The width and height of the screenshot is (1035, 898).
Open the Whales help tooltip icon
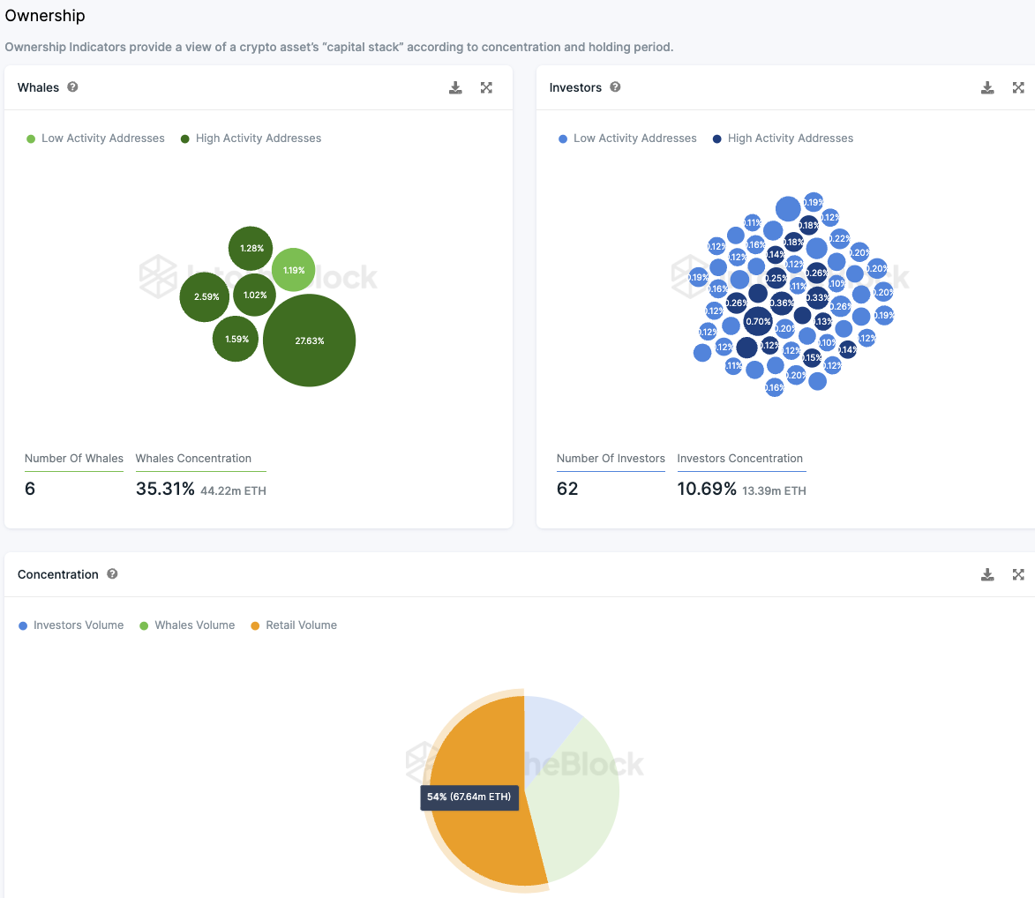pyautogui.click(x=72, y=87)
